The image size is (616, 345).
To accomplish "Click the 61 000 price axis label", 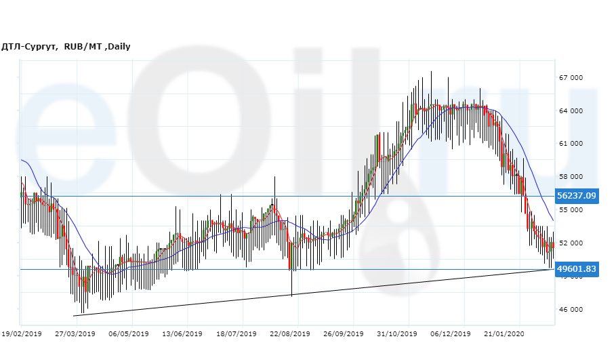I will coord(571,144).
